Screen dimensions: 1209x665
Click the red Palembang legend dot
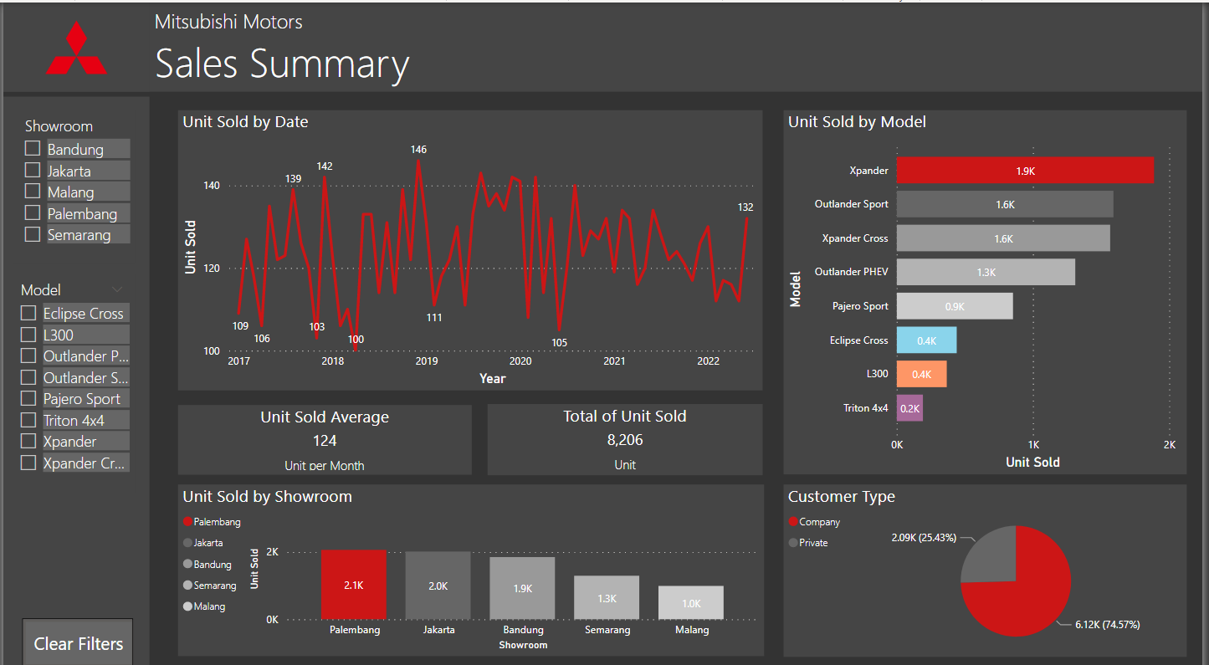[x=190, y=521]
